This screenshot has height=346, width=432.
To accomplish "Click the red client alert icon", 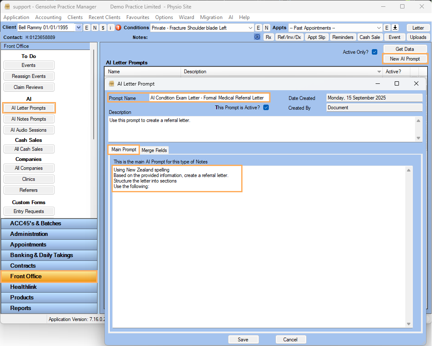I will 118,28.
